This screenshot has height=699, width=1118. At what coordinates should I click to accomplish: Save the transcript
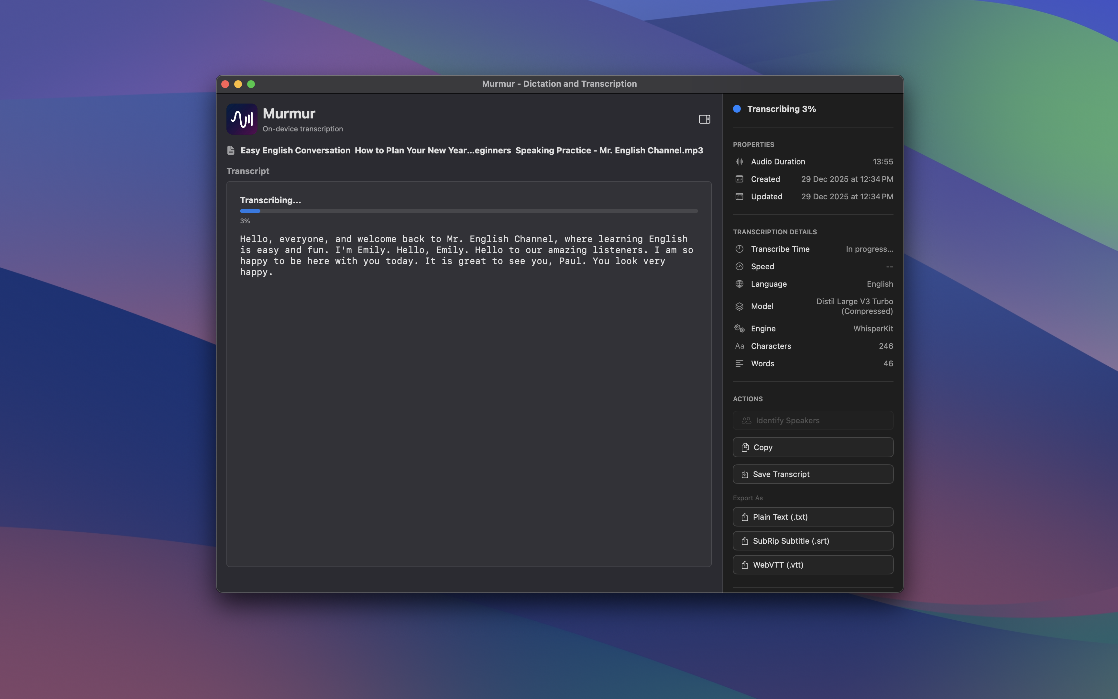812,474
